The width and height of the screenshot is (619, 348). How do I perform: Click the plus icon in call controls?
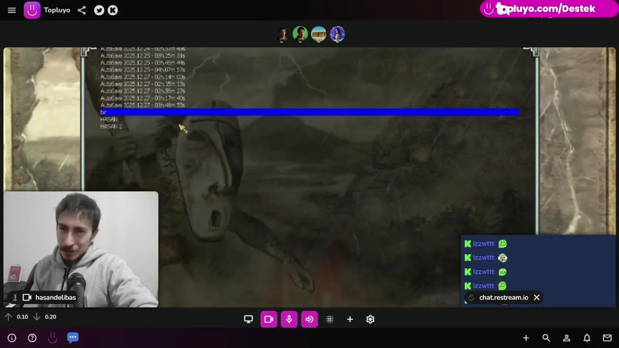coord(350,319)
